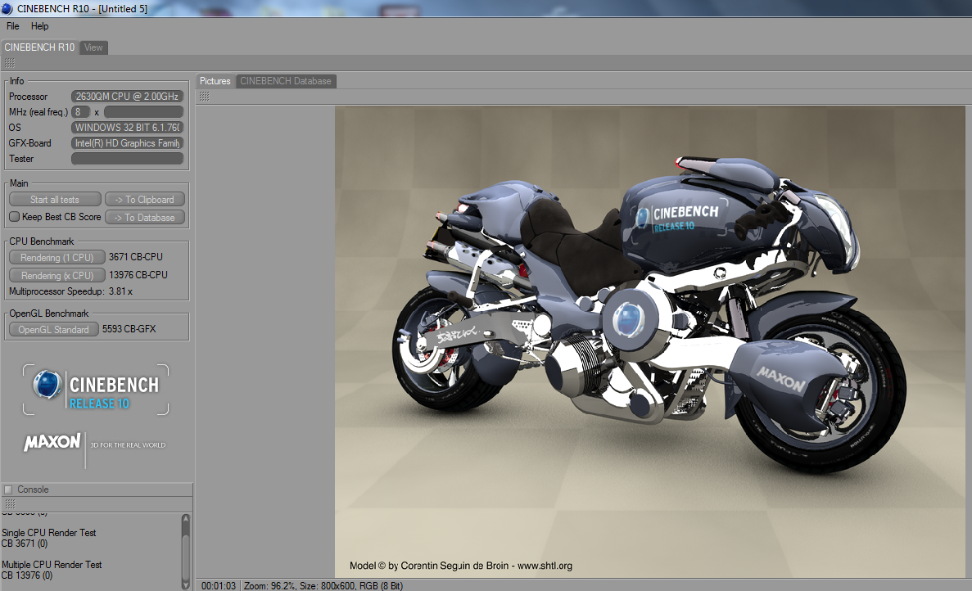Click the empty Tester field

pyautogui.click(x=127, y=159)
